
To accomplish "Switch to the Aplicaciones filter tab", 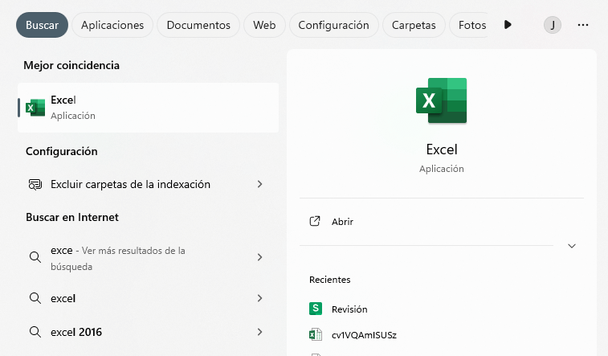I will coord(113,25).
